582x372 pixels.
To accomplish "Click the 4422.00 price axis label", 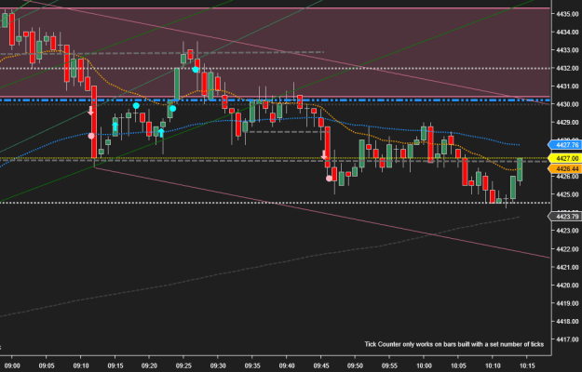I will tap(567, 248).
